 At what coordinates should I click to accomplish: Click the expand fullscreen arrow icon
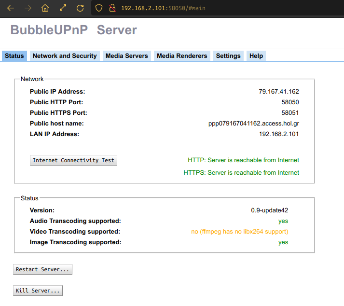pos(63,8)
